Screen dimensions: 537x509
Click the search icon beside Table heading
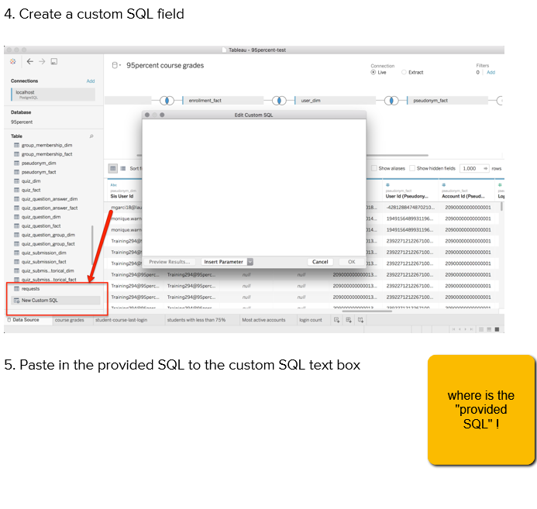91,136
